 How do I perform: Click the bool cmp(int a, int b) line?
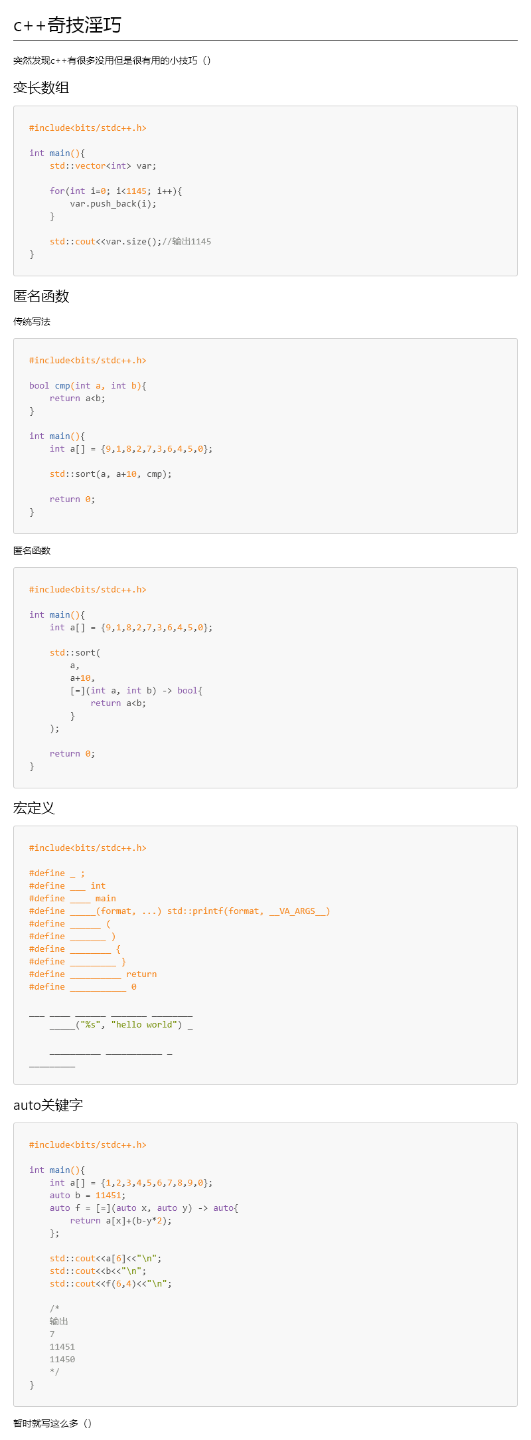point(88,386)
